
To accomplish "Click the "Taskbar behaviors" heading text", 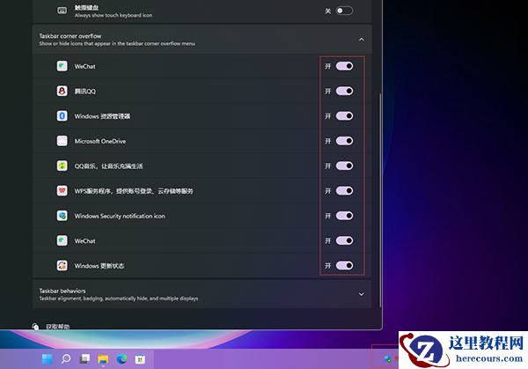I will pos(62,291).
